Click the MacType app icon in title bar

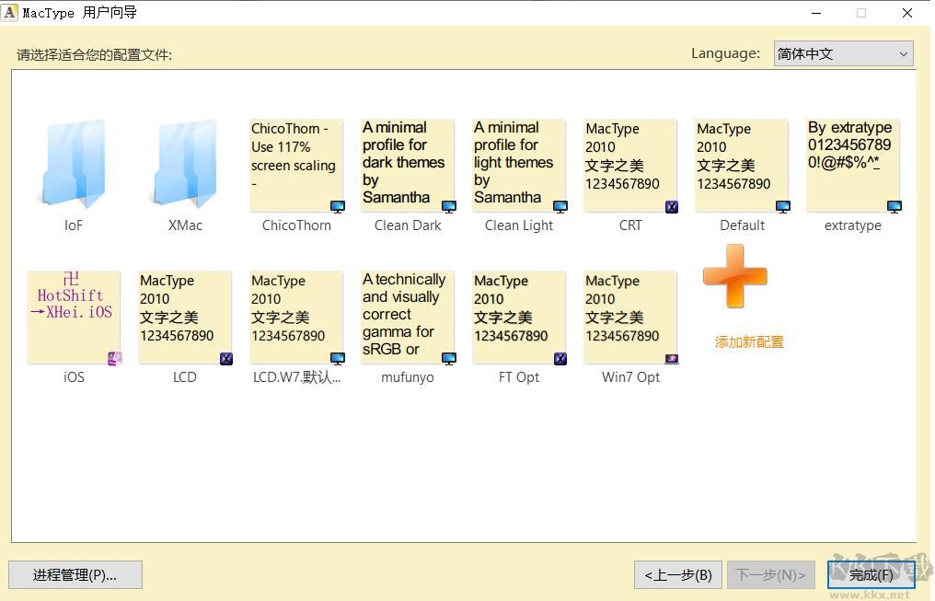(9, 13)
